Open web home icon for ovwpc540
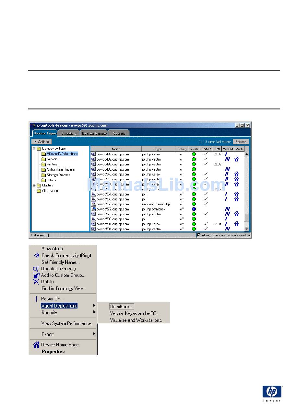The image size is (308, 404). pos(237,174)
